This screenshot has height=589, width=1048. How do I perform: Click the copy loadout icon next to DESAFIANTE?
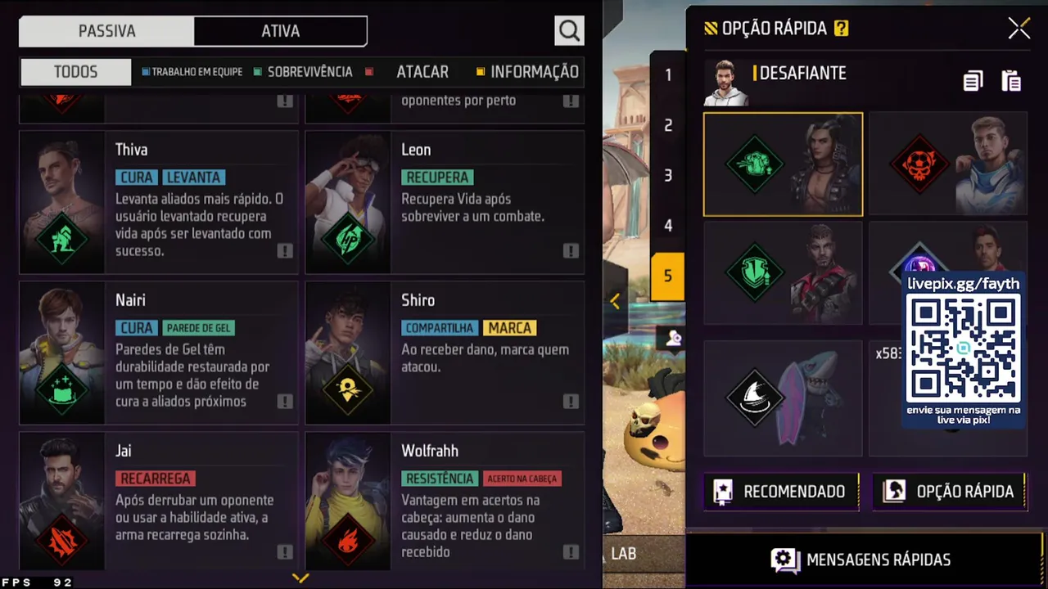tap(973, 81)
